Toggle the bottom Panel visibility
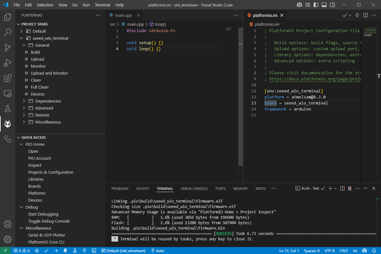The image size is (381, 254). click(x=324, y=5)
